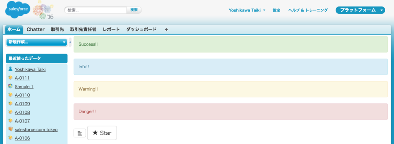Open the 設定 link
The image size is (394, 144).
pyautogui.click(x=276, y=10)
